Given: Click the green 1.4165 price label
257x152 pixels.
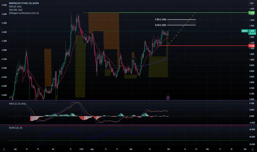Looking at the screenshot, I should click(251, 13).
